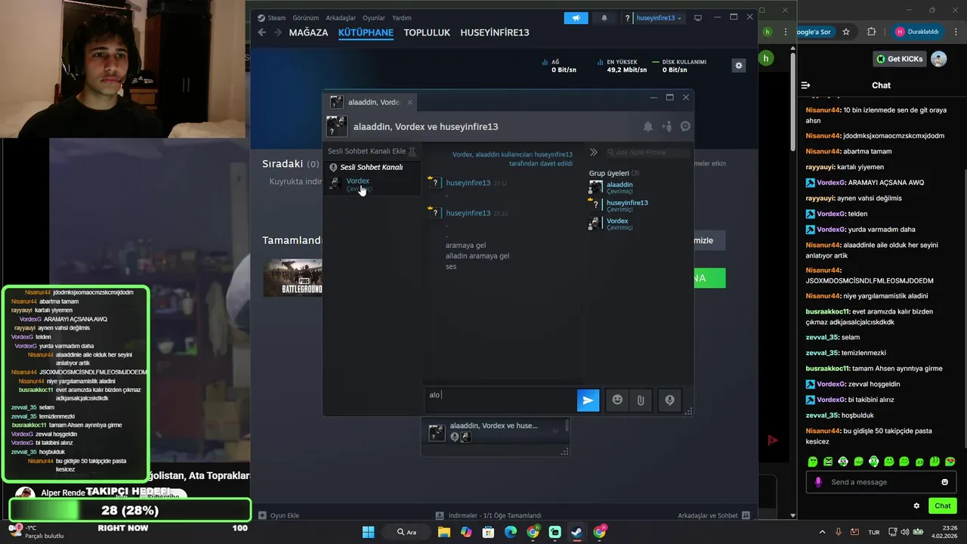Open emoticon picker in Steam chat
The height and width of the screenshot is (544, 967).
[617, 400]
